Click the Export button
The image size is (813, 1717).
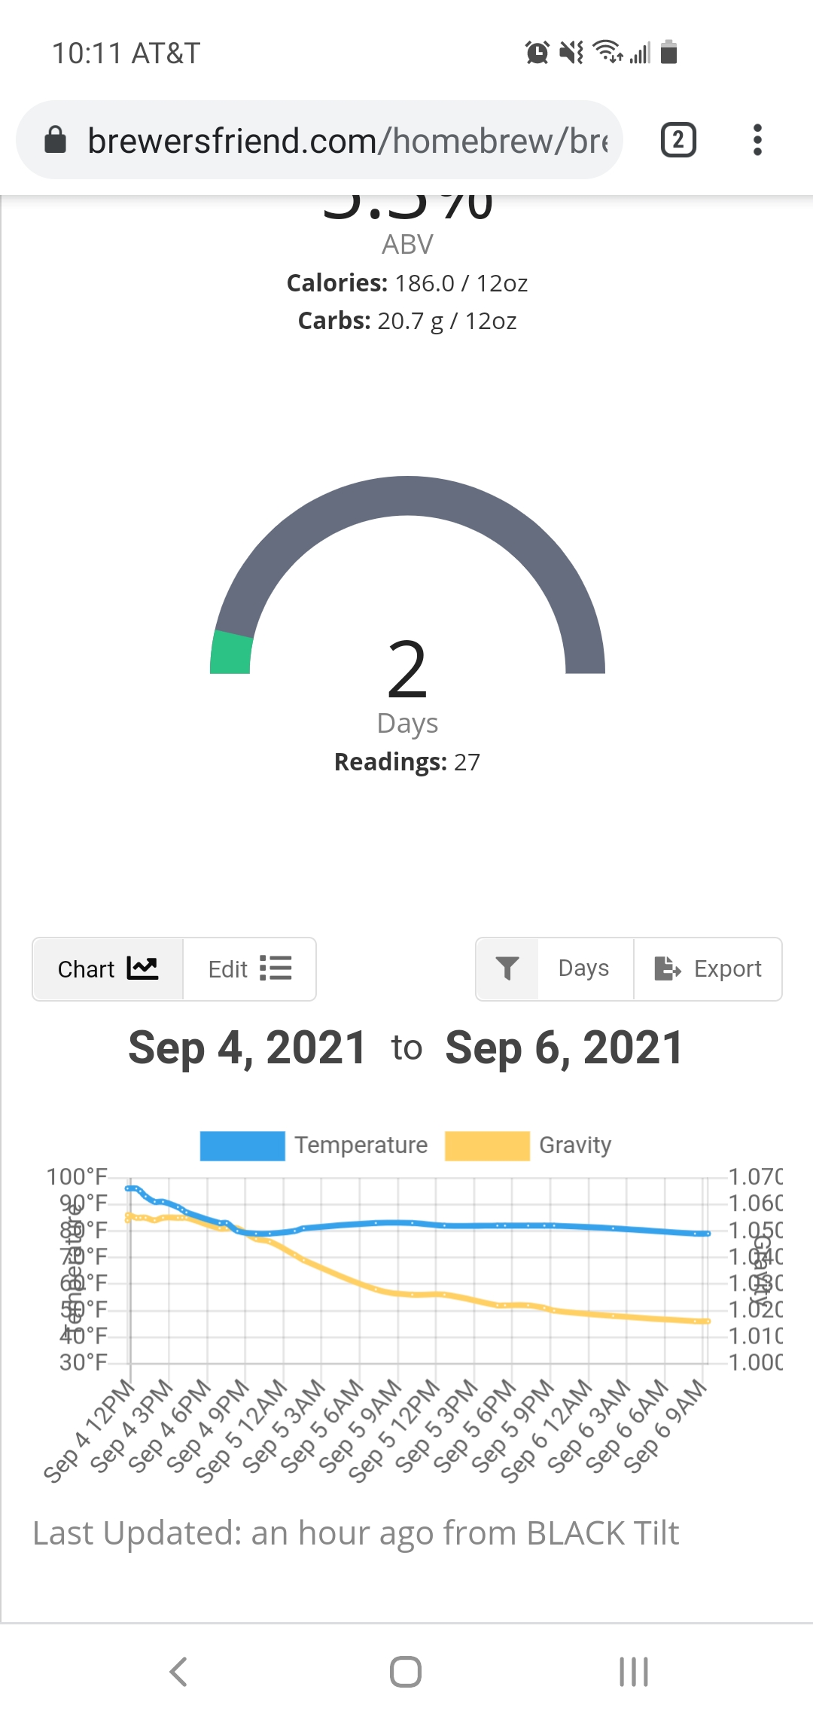point(708,968)
